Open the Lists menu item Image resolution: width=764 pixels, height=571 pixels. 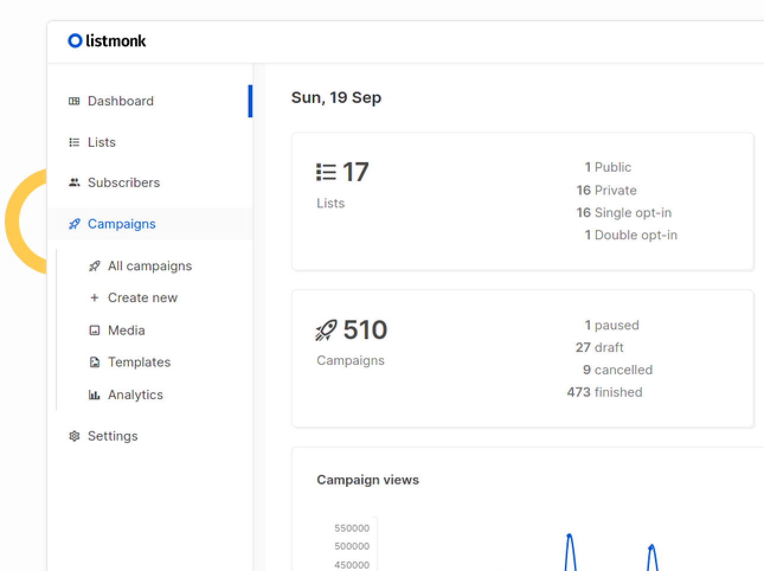150,142
